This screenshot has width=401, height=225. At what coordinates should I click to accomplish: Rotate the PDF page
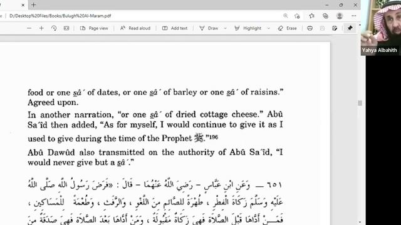(x=54, y=28)
